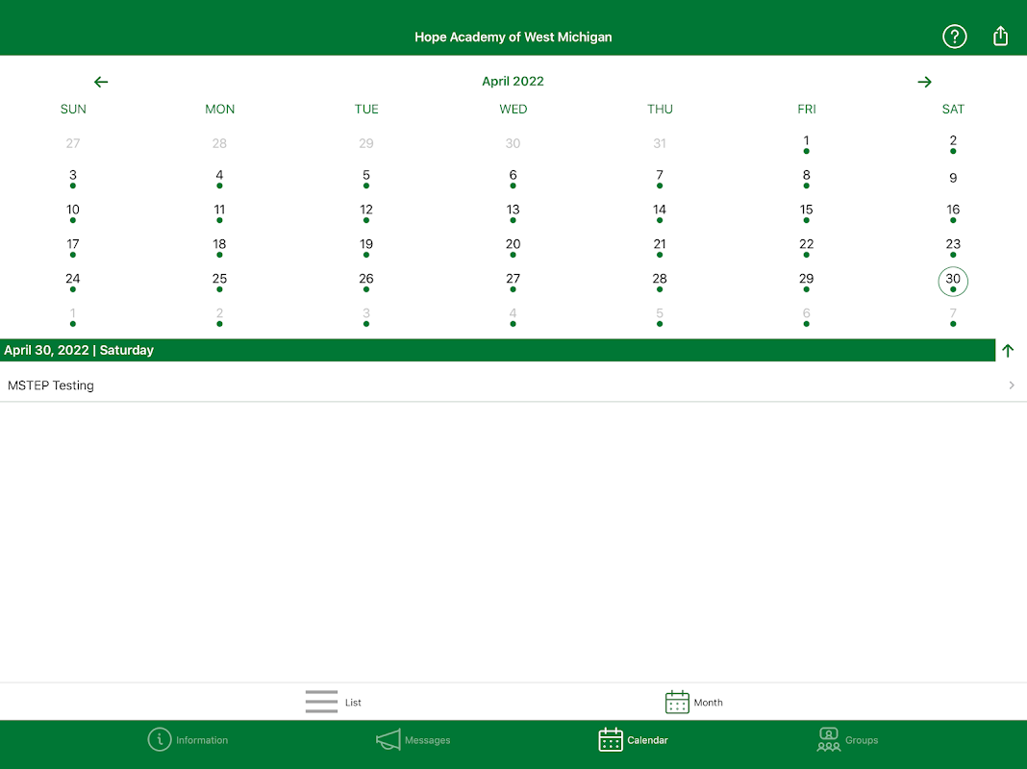This screenshot has height=769, width=1027.
Task: Select April 11 on the calendar
Action: (219, 212)
